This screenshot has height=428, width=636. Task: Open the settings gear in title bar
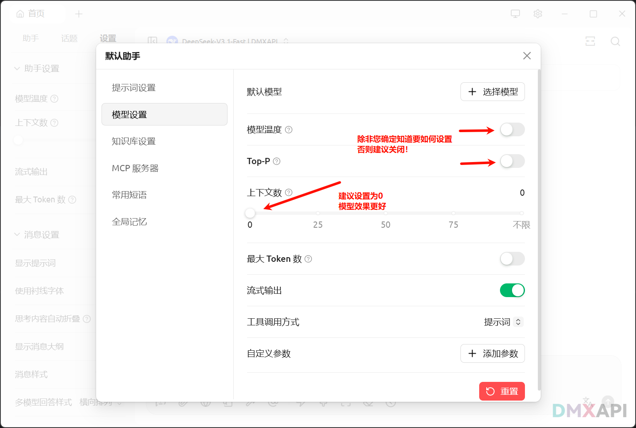(538, 14)
